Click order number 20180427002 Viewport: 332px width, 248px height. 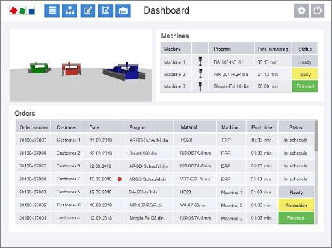coord(33,205)
